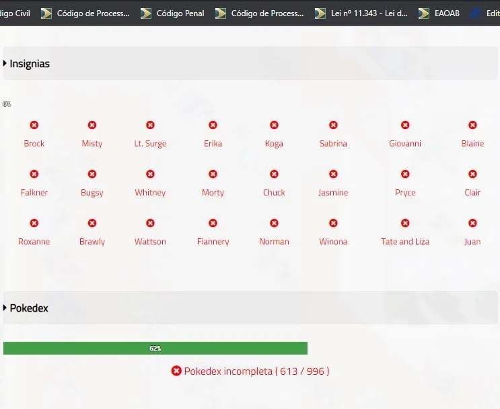The image size is (500, 409).
Task: Click the Roxanne gym leader name
Action: [x=34, y=242]
